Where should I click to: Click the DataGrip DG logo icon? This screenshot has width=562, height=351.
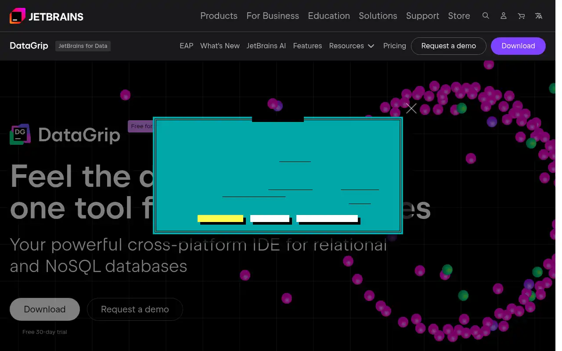coord(20,134)
